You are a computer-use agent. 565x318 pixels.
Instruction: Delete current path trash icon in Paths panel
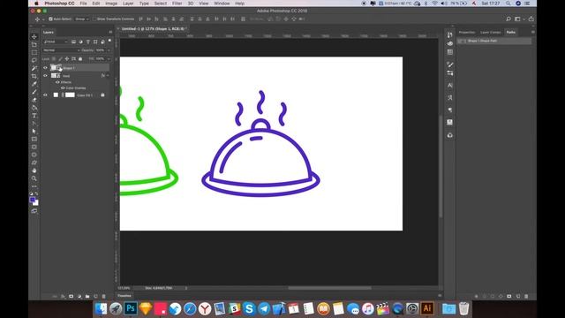click(526, 297)
